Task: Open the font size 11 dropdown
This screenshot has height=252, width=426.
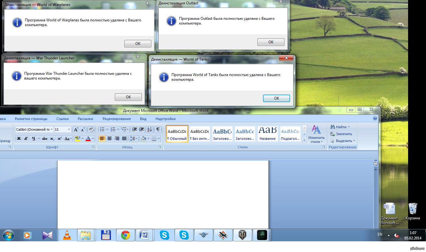Action: click(x=69, y=129)
